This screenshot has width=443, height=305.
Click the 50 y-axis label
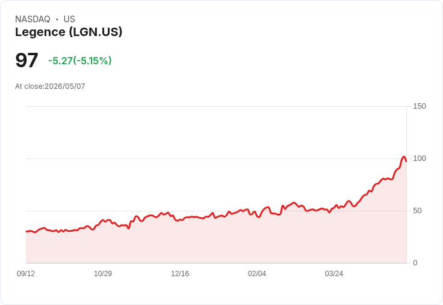[x=417, y=211]
